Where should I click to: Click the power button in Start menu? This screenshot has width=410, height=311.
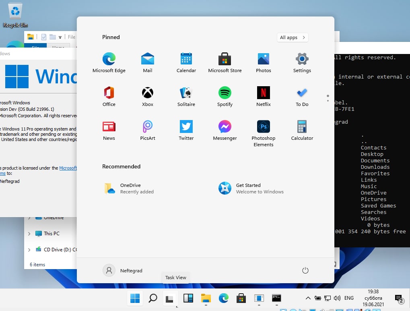pyautogui.click(x=305, y=270)
